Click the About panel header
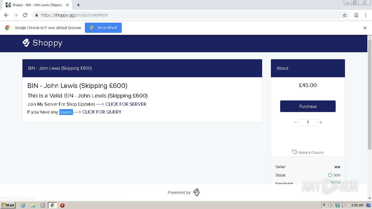 (x=308, y=68)
